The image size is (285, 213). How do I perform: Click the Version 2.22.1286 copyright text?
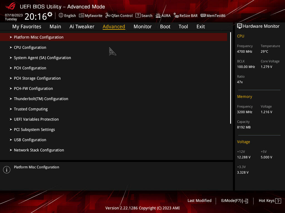click(x=142, y=208)
